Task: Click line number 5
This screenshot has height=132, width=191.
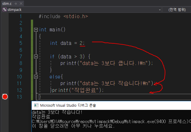Action: pyautogui.click(x=21, y=43)
